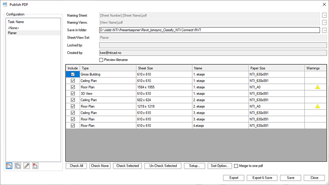
Task: Uncheck Include for the 3D View row
Action: [73, 93]
